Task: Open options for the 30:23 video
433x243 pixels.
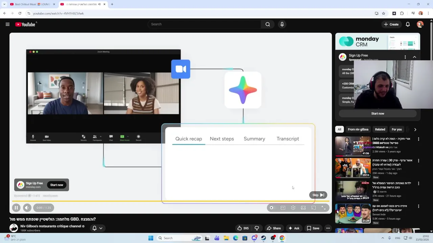Action: pos(418,184)
